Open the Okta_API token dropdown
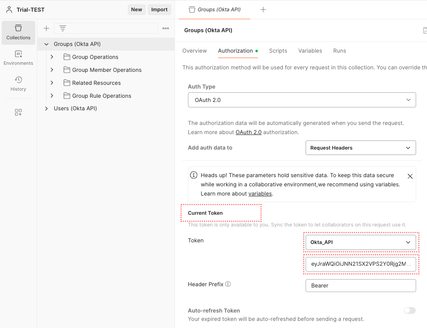The height and width of the screenshot is (328, 427). click(x=360, y=242)
